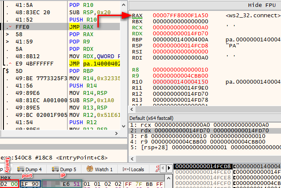This screenshot has width=281, height=188.
Task: Click the RSI register name
Action: pyautogui.click(x=137, y=52)
